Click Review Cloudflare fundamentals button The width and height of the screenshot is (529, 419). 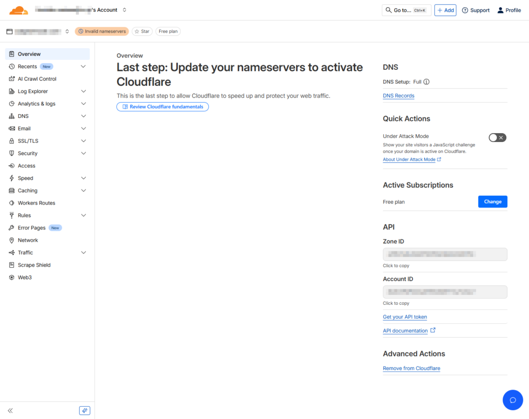(x=163, y=106)
